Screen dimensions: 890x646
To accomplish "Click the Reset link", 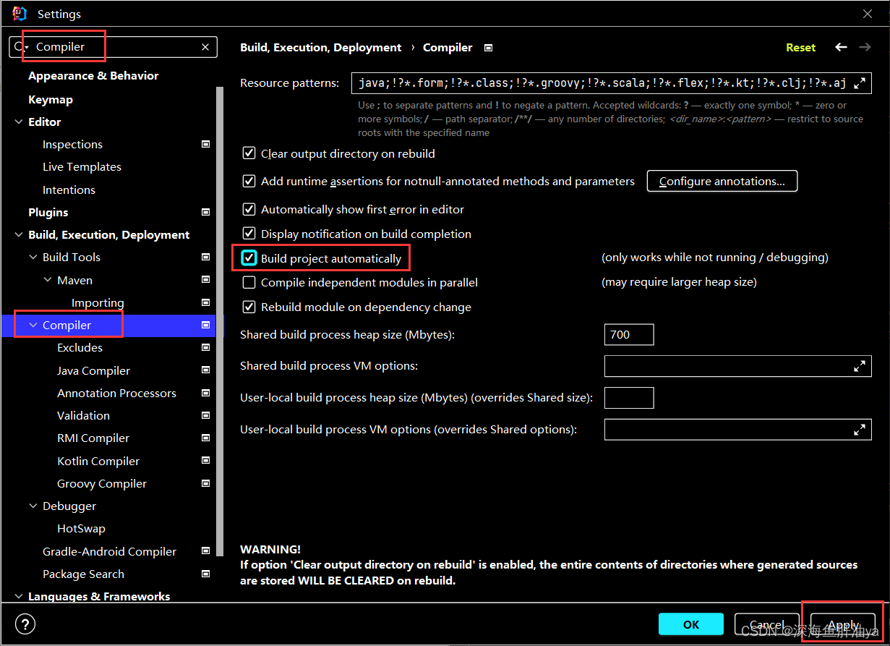I will [x=800, y=47].
